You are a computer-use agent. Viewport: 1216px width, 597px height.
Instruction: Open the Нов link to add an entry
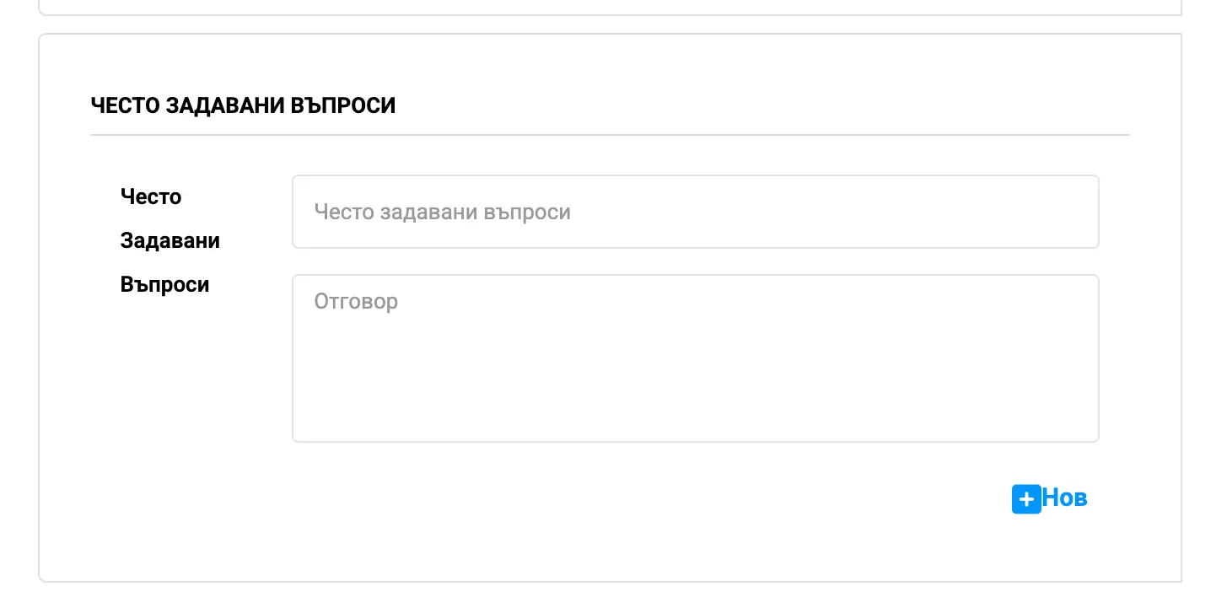coord(1064,497)
